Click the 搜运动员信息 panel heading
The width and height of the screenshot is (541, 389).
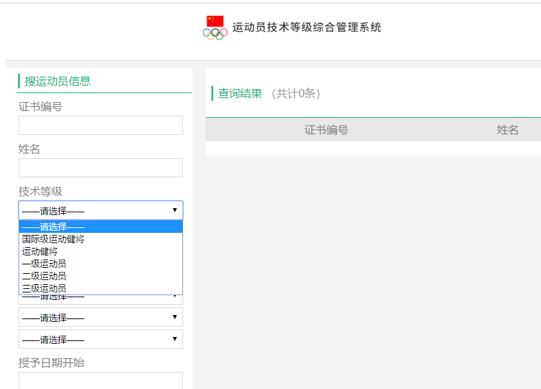click(58, 81)
